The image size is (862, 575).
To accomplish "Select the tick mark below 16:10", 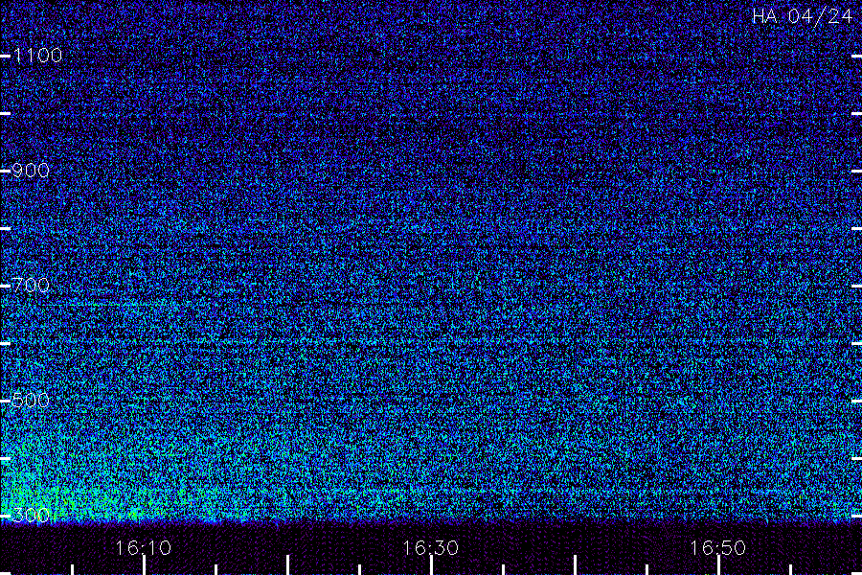I will pyautogui.click(x=144, y=565).
